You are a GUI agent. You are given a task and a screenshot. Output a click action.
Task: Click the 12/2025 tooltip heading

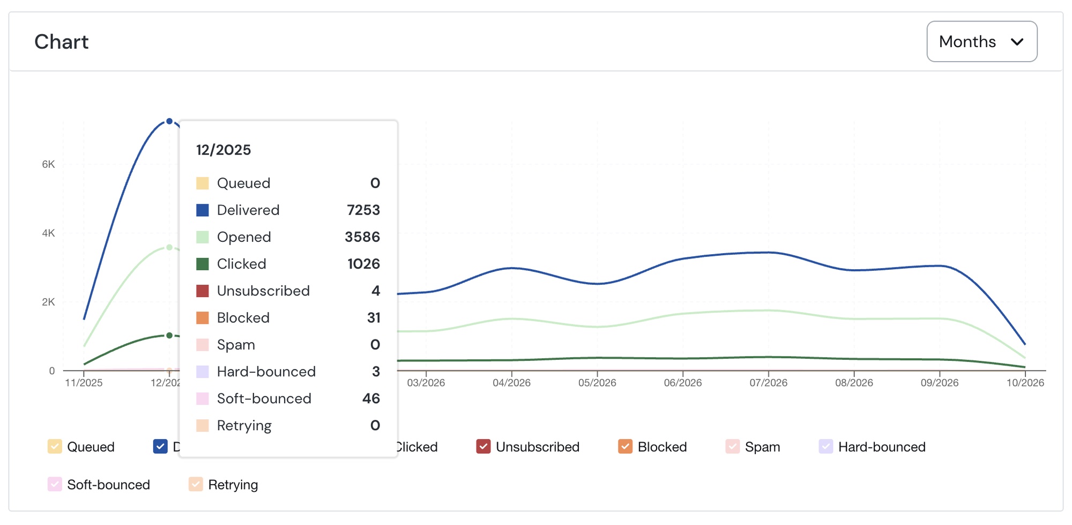coord(224,150)
